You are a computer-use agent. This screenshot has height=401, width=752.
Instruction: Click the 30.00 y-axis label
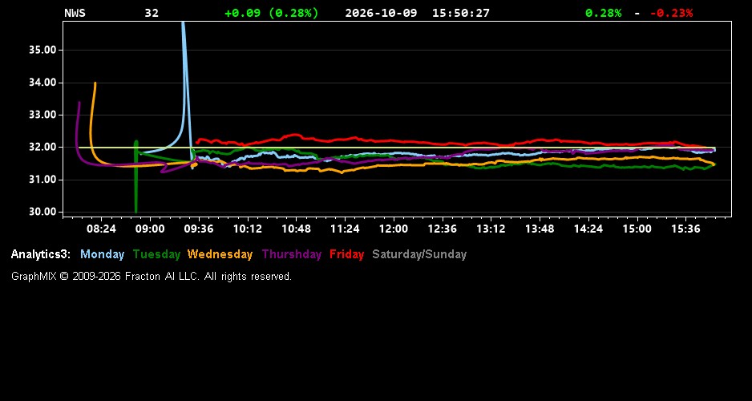point(43,212)
